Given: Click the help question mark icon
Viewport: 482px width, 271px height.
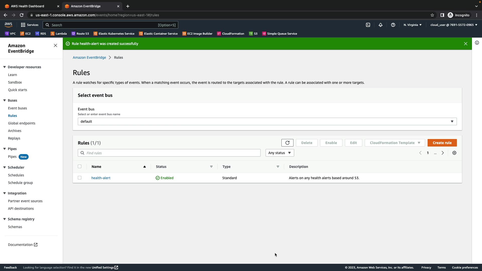Looking at the screenshot, I should pyautogui.click(x=393, y=25).
